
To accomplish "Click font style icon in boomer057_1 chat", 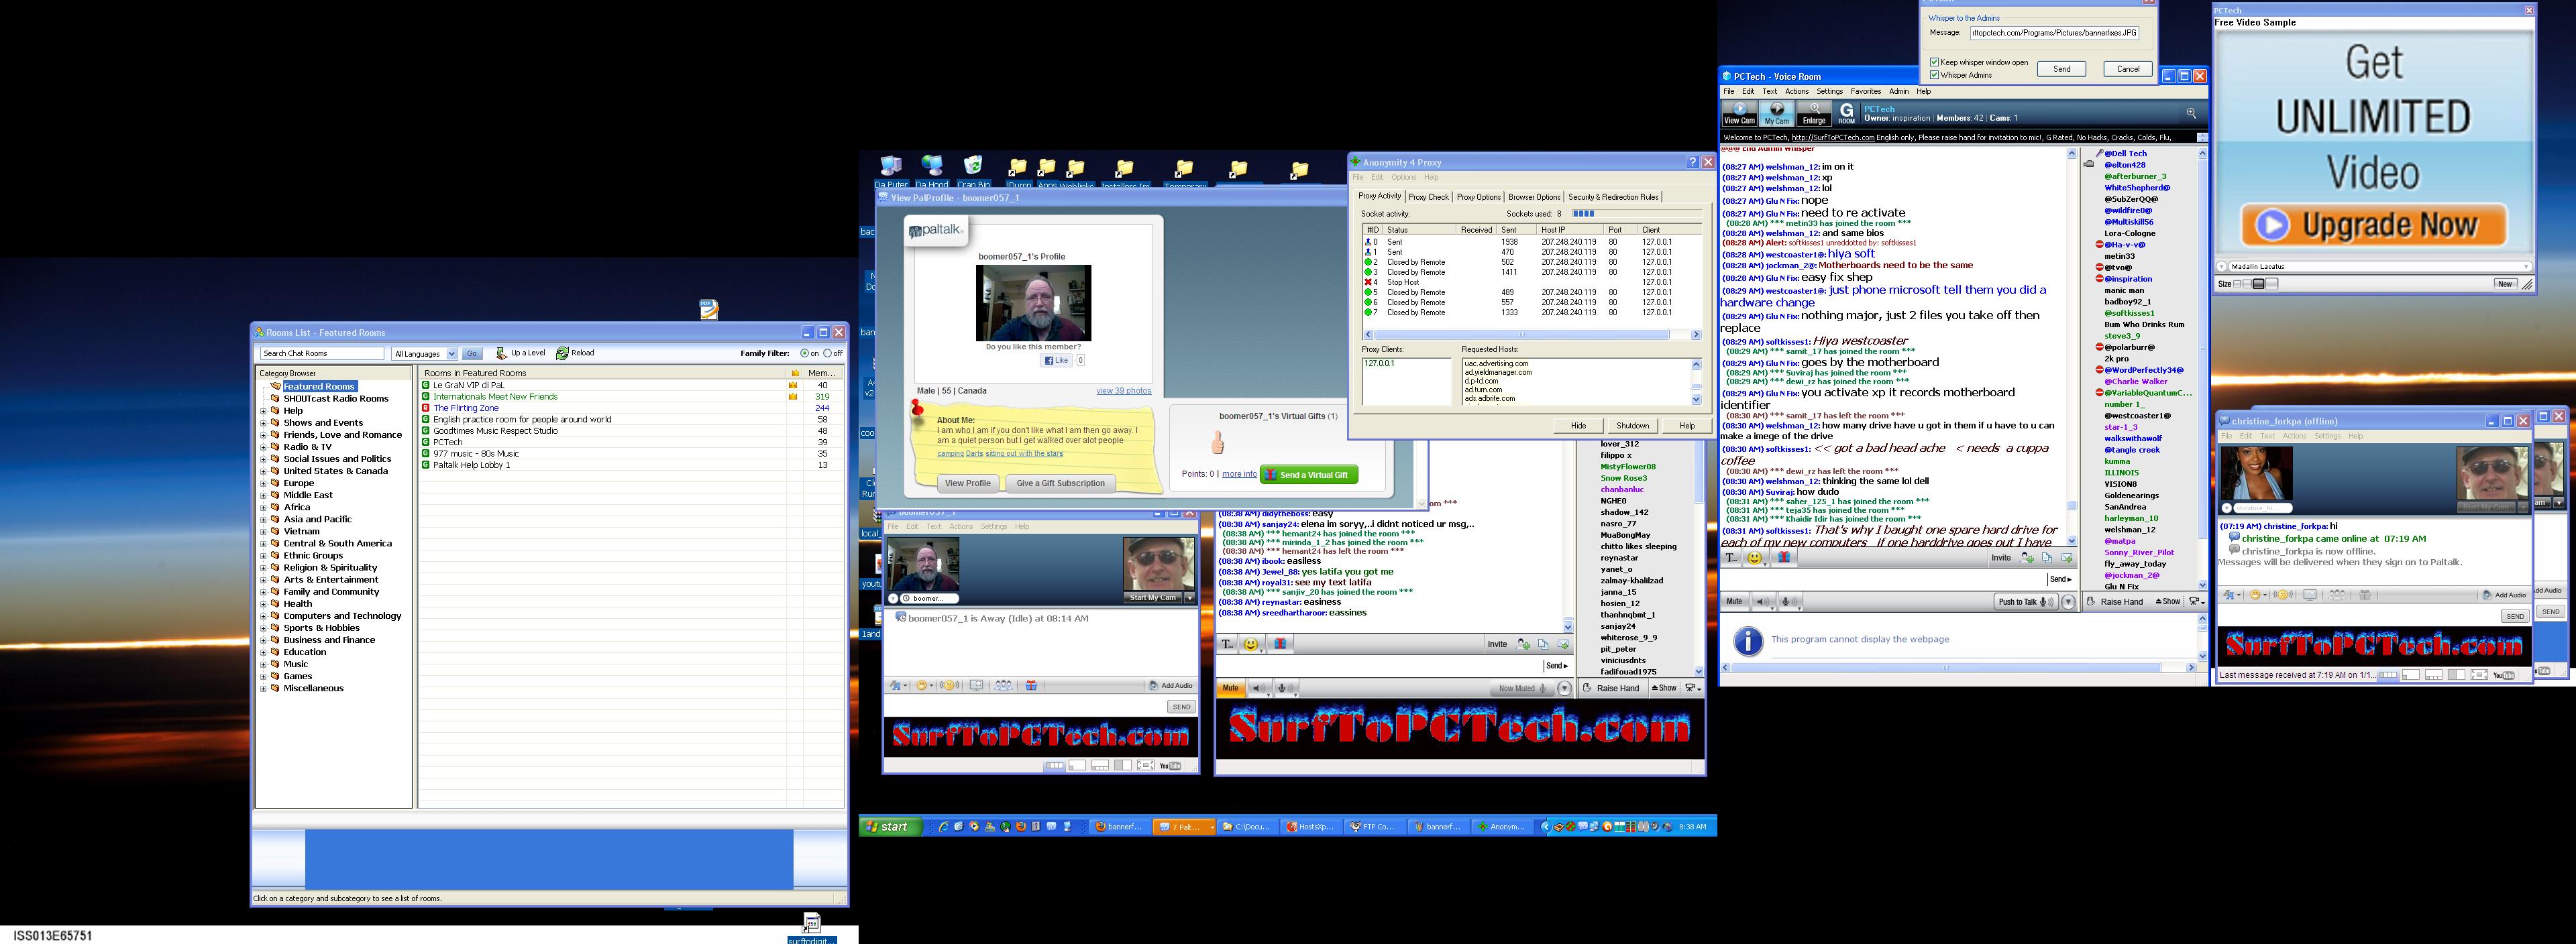I will click(897, 685).
